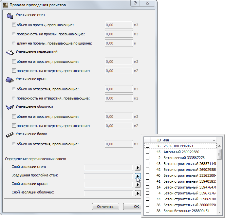Click scroll-down arrow of materials list
The image size is (225, 218).
point(219,212)
